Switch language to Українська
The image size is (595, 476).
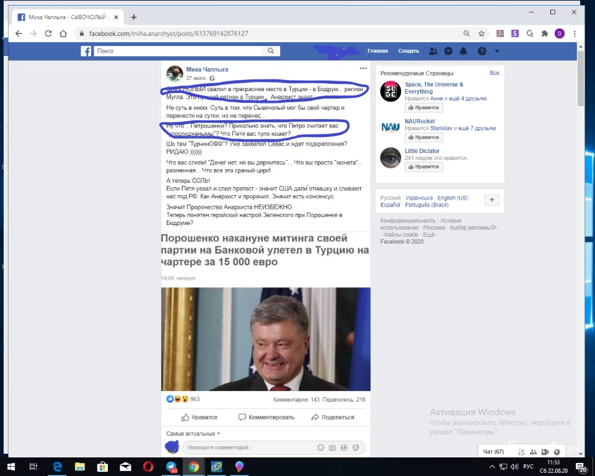419,198
